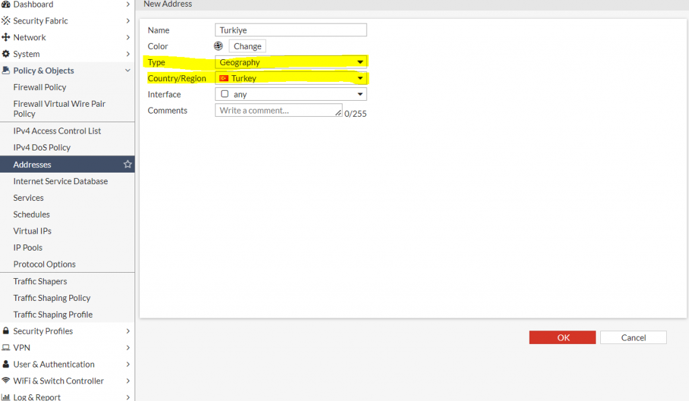Click the Cancel button
Image resolution: width=689 pixels, height=401 pixels.
click(x=633, y=338)
